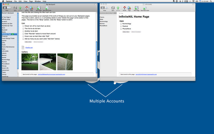Click infiniteNIL send-email address link
The width and height of the screenshot is (214, 134).
[146, 75]
